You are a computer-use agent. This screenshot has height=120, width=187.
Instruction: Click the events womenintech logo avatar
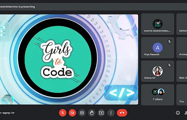pyautogui.click(x=157, y=24)
